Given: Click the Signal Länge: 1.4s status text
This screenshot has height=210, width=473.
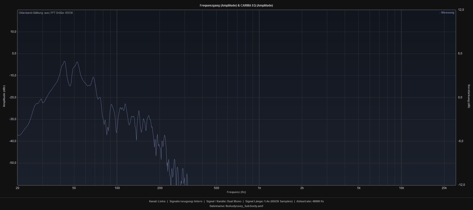Looking at the screenshot, I should 269,201.
